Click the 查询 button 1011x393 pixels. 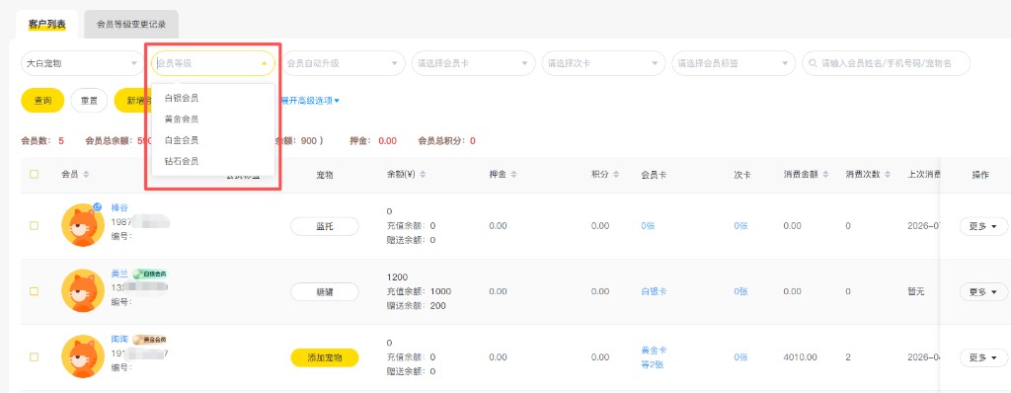pyautogui.click(x=43, y=101)
